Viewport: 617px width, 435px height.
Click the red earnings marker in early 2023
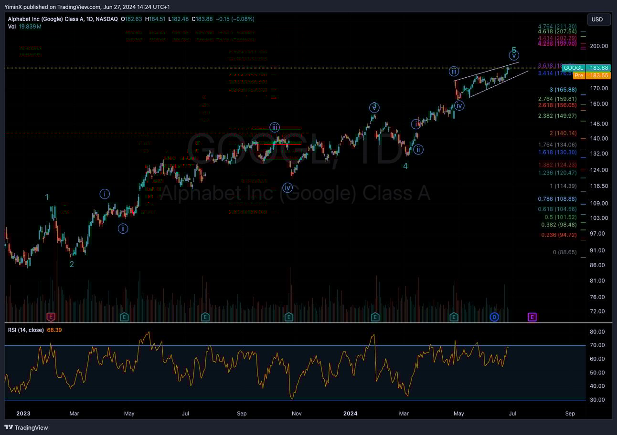click(x=51, y=317)
